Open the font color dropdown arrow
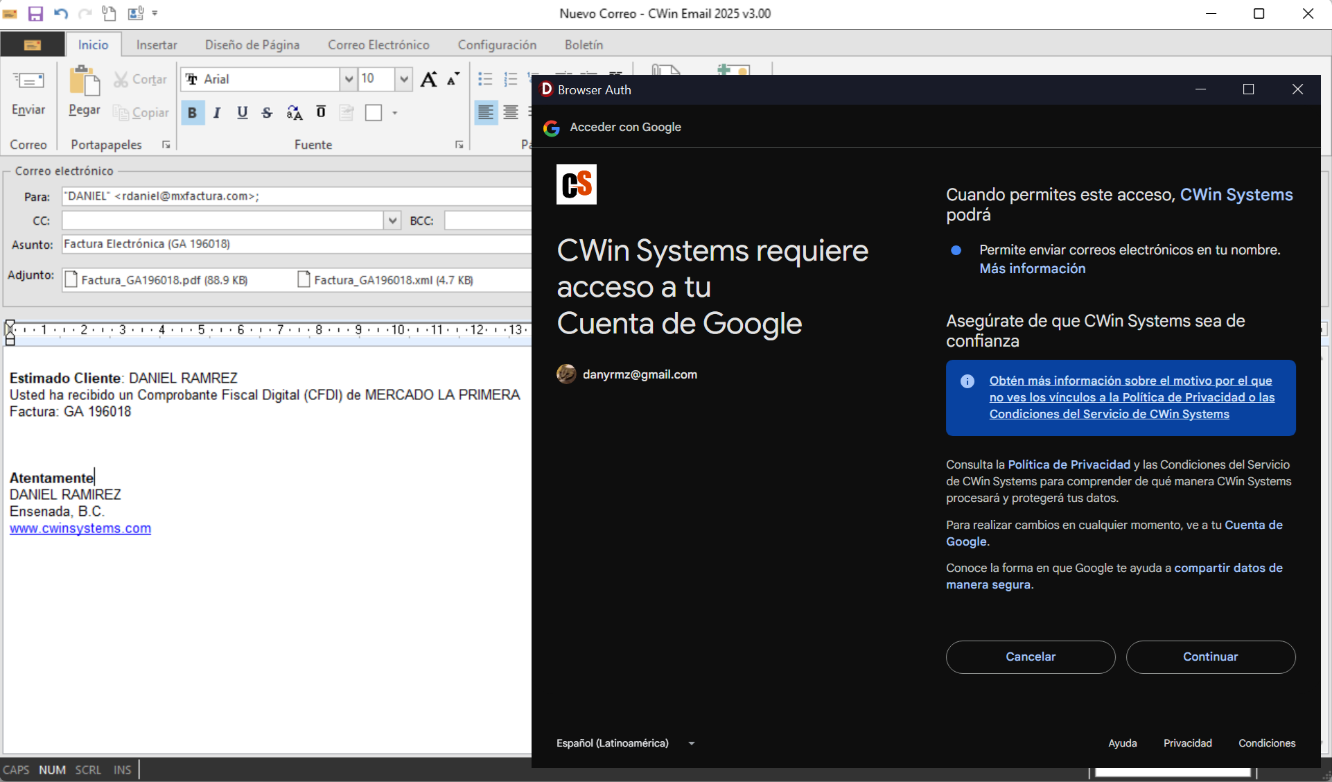 (x=394, y=113)
